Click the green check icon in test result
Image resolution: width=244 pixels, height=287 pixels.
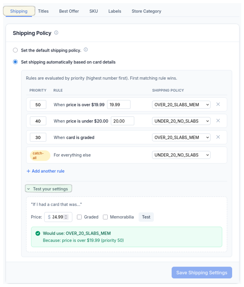(38, 233)
